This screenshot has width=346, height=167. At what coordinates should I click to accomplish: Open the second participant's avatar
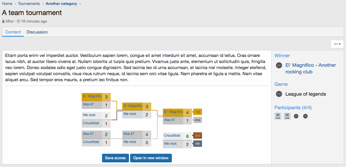(287, 116)
